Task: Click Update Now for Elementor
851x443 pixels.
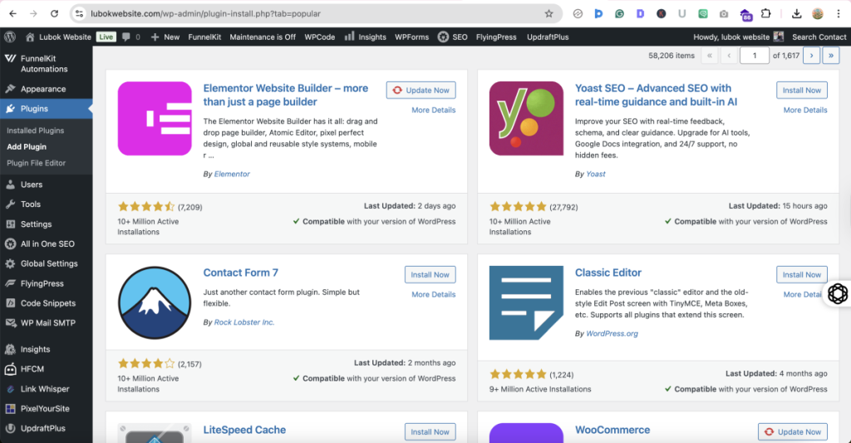Action: pos(421,90)
